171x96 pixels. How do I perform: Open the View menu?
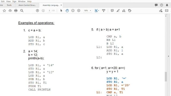[x=8, y=1]
